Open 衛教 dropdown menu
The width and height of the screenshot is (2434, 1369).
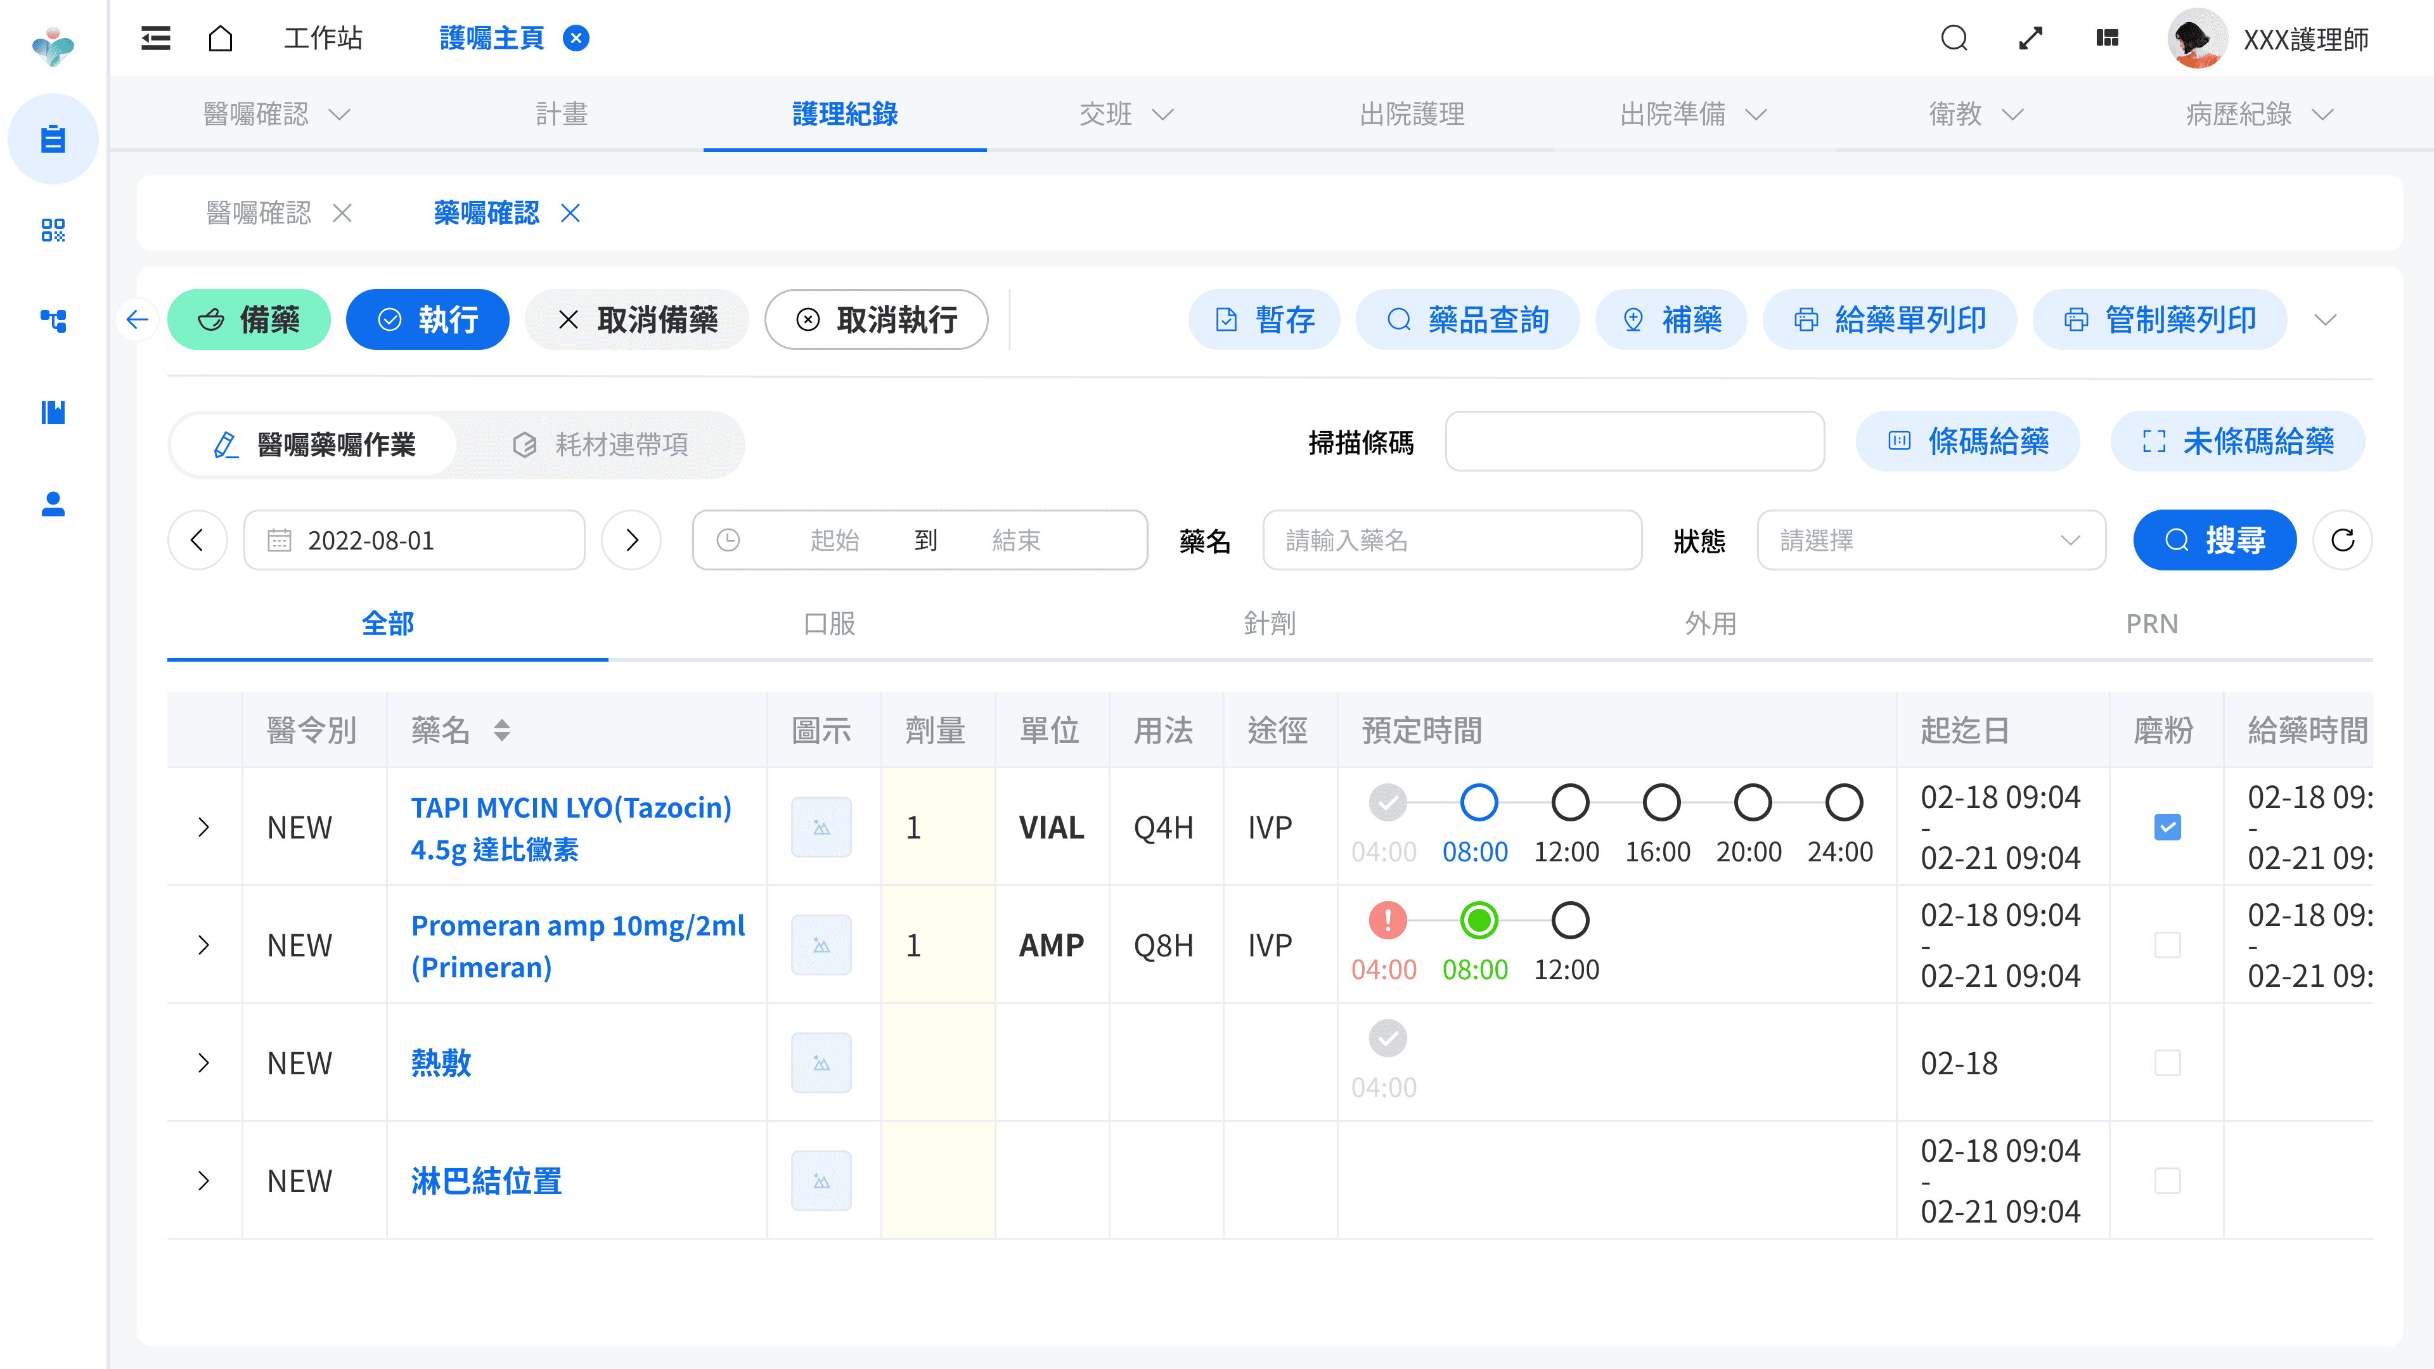tap(1976, 114)
